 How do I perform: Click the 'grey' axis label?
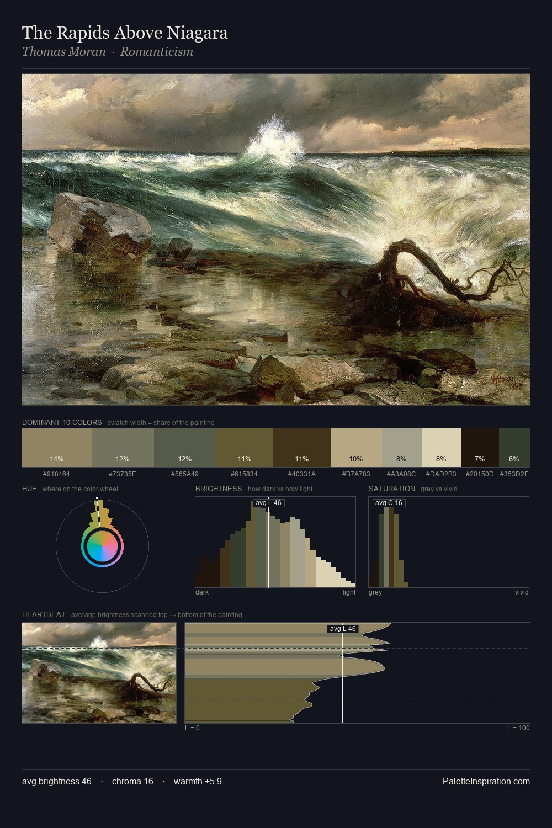[375, 592]
